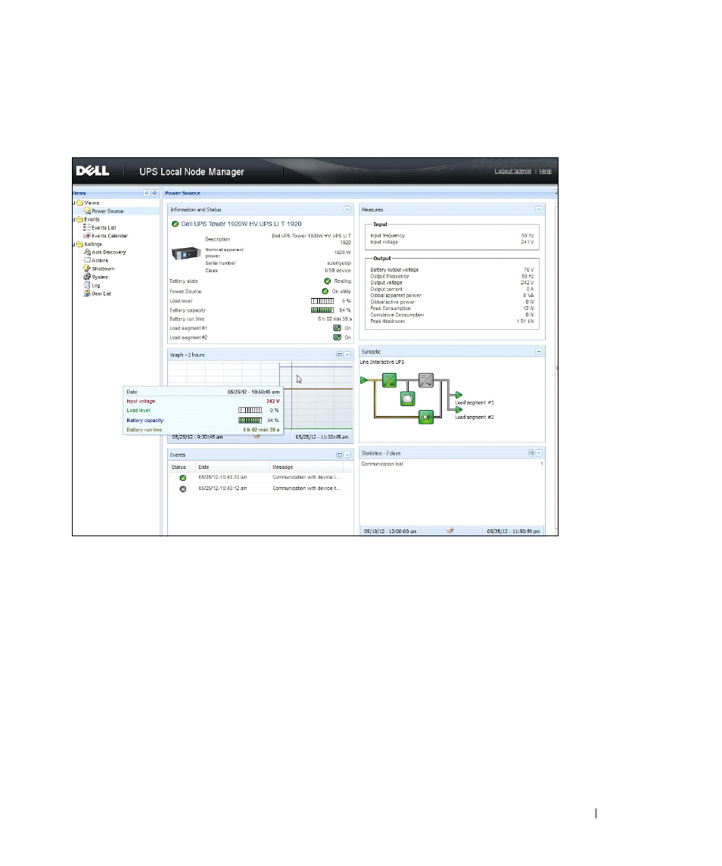Open Events List in sidebar

coord(104,228)
